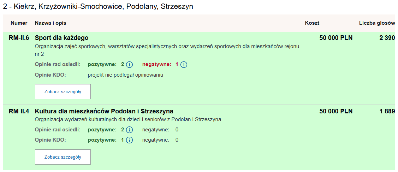
Task: Open info icon for Kultura positive council opinions
Action: point(129,130)
